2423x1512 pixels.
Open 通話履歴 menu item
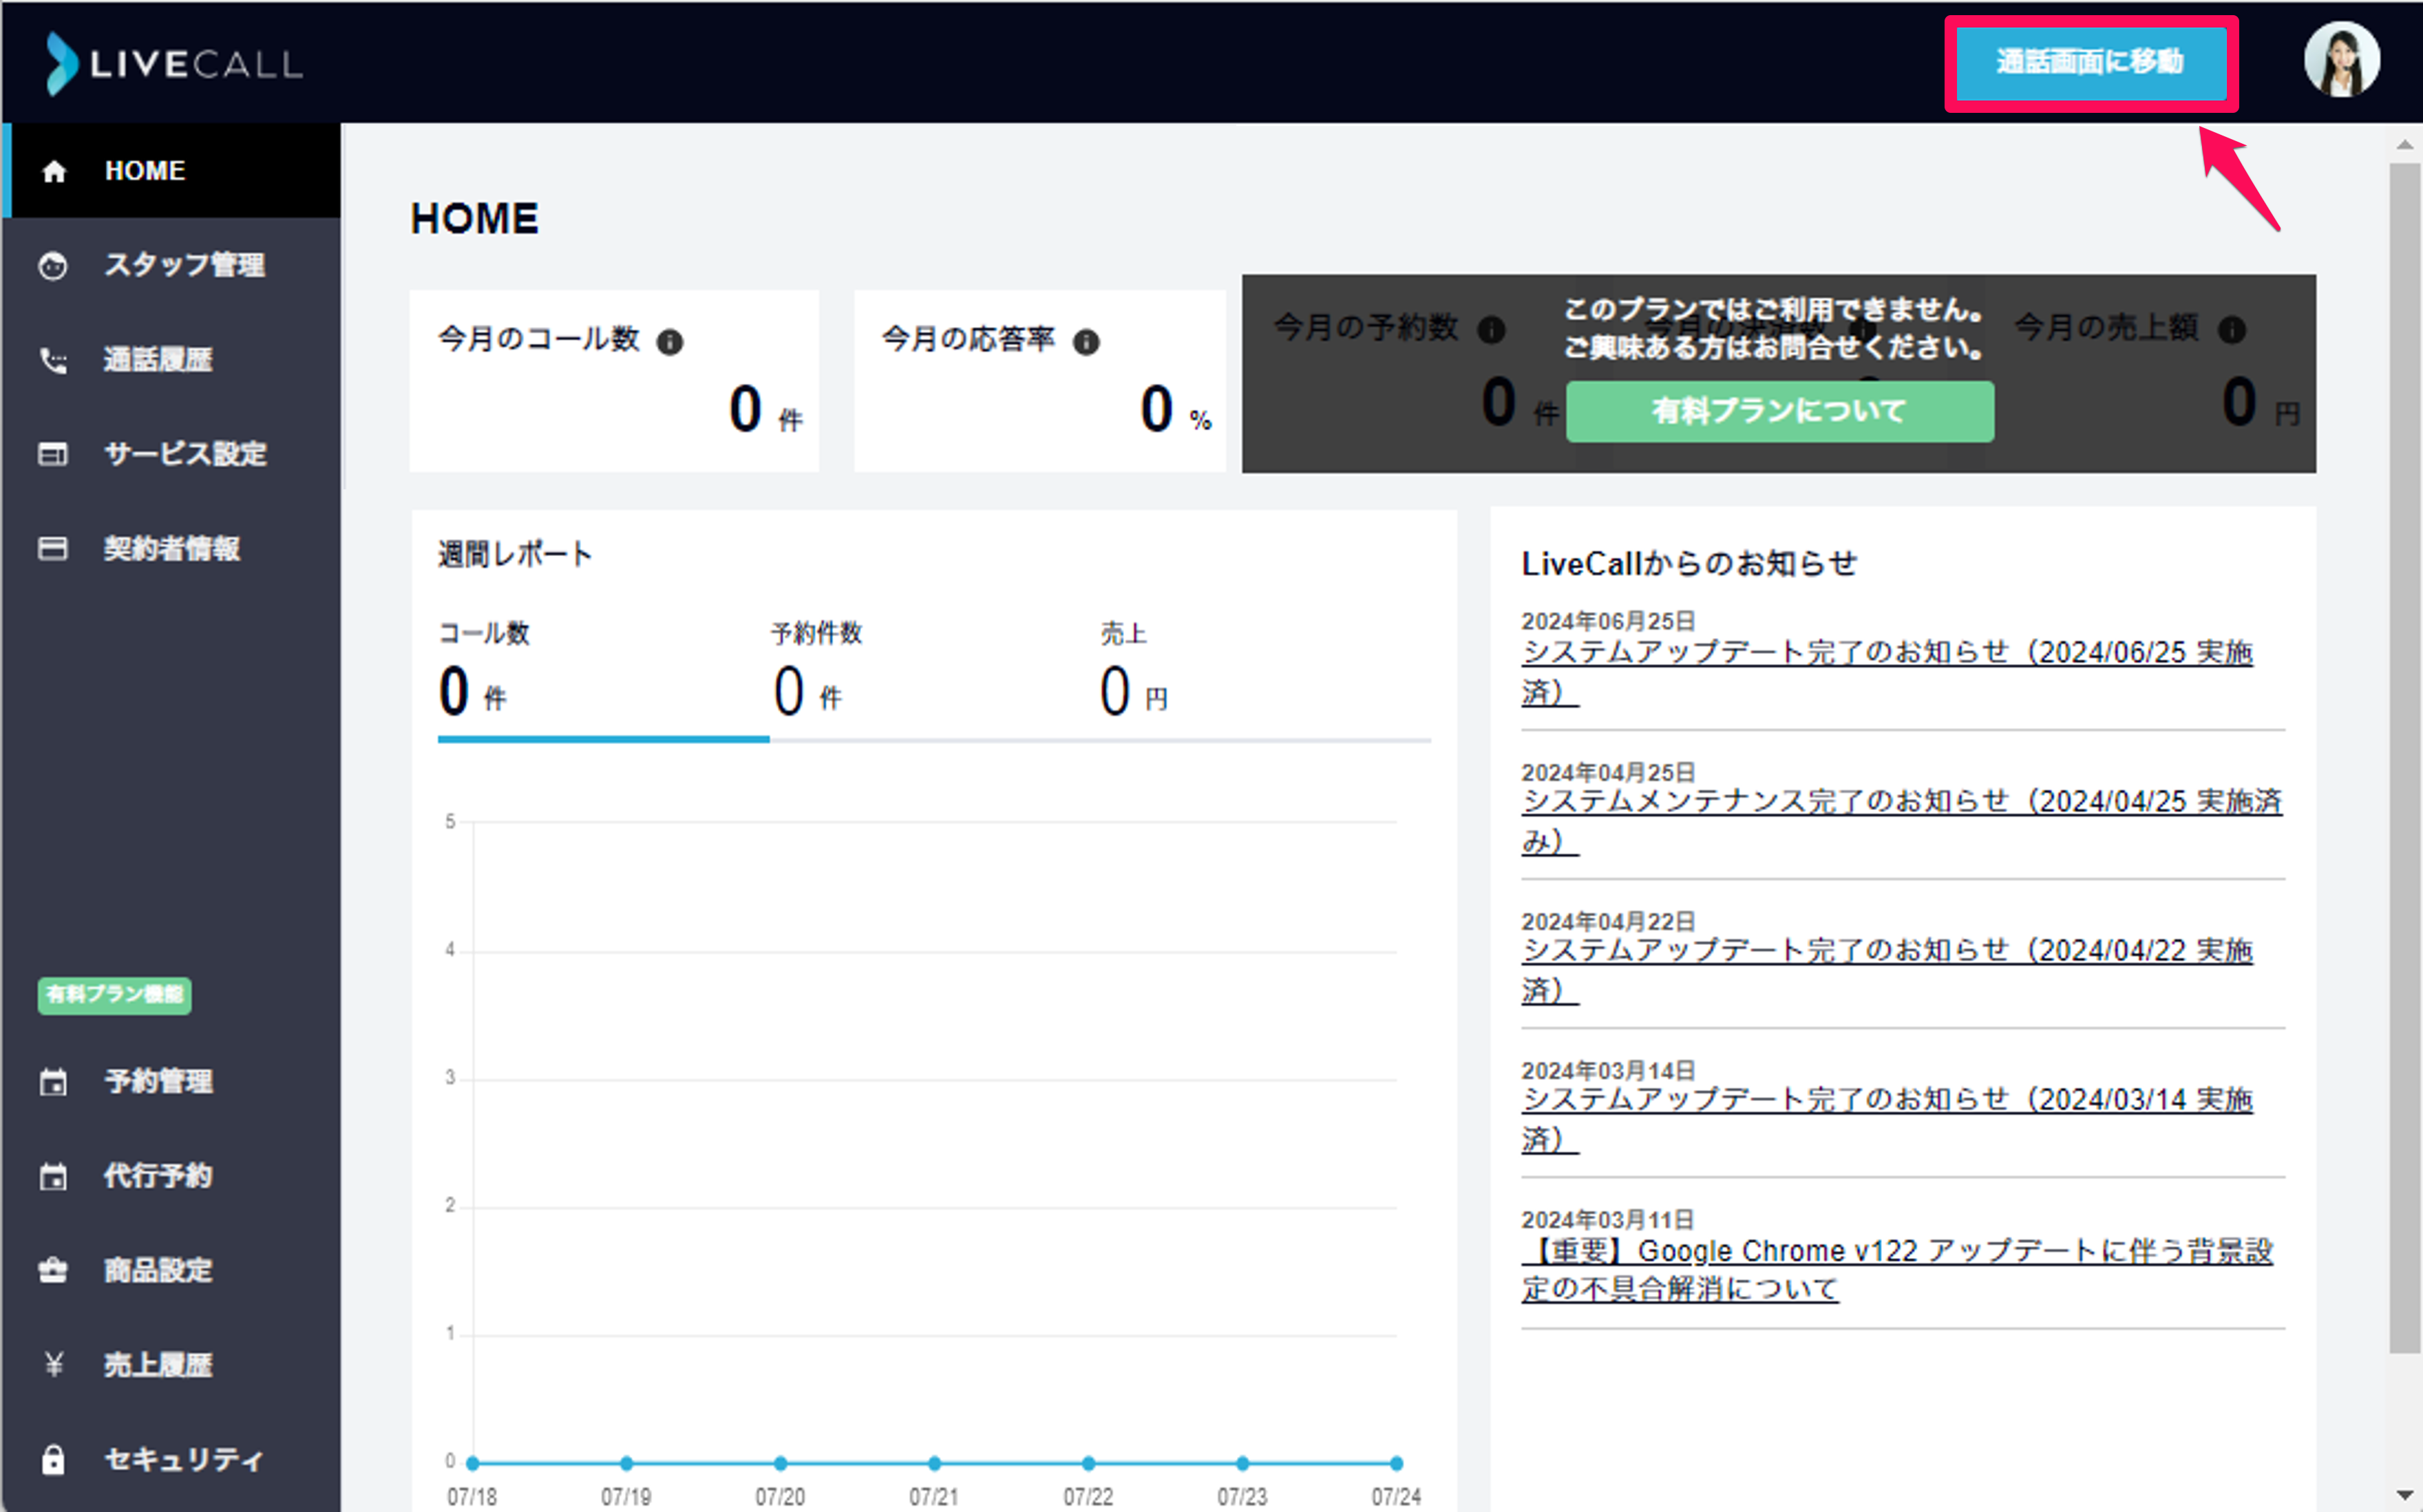[171, 360]
